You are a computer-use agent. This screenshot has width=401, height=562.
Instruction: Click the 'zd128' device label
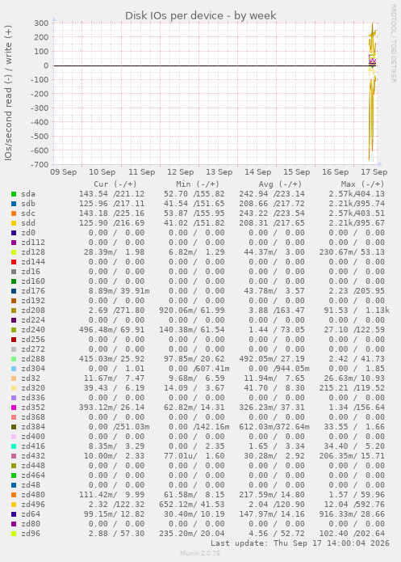[33, 252]
